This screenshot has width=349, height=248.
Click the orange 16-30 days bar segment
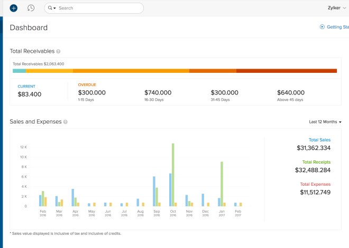[x=131, y=71]
